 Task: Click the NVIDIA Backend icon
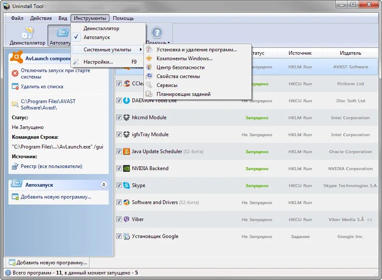(x=126, y=168)
